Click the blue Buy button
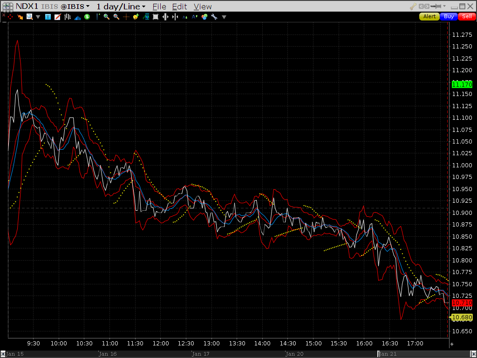The image size is (477, 358). (449, 16)
